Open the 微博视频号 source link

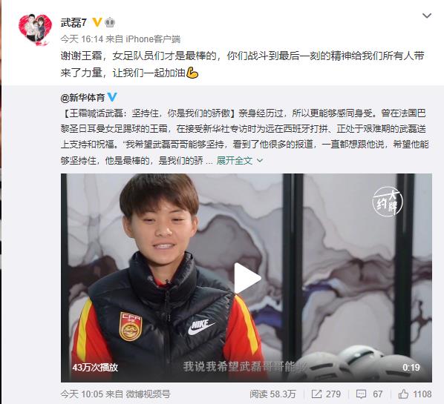148,394
